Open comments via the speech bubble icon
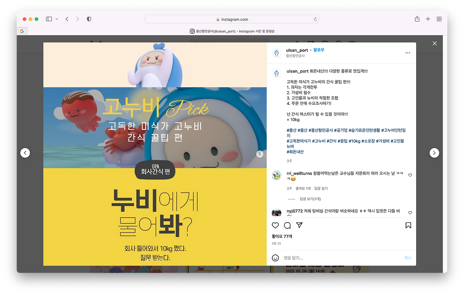464x295 pixels. pyautogui.click(x=287, y=225)
